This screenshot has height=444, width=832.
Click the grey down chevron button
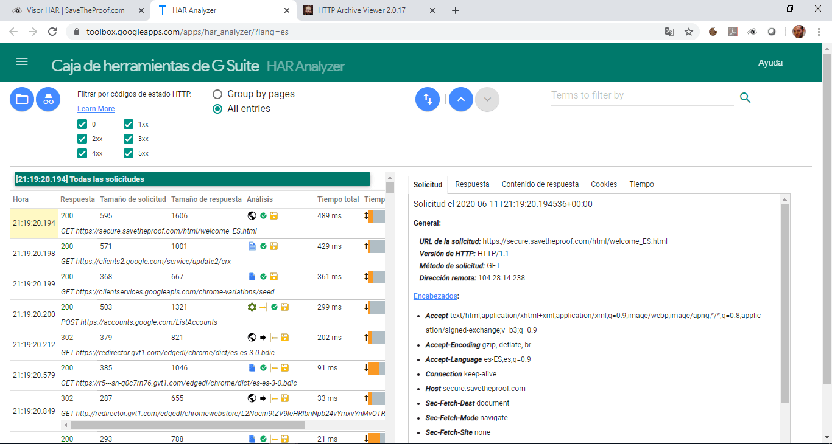click(x=487, y=99)
